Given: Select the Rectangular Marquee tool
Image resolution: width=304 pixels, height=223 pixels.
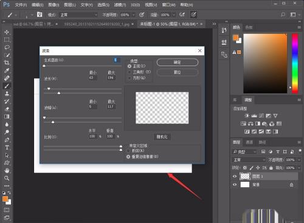Looking at the screenshot, I should tap(7, 39).
